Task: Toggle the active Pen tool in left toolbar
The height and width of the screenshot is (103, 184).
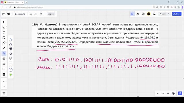Action: point(4,54)
